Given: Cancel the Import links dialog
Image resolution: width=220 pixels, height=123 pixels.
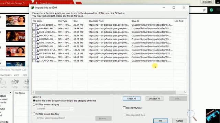Looking at the screenshot, I should pyautogui.click(x=179, y=121).
